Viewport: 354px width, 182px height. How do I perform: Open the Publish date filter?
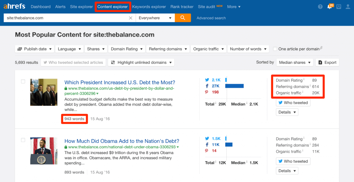click(x=35, y=49)
